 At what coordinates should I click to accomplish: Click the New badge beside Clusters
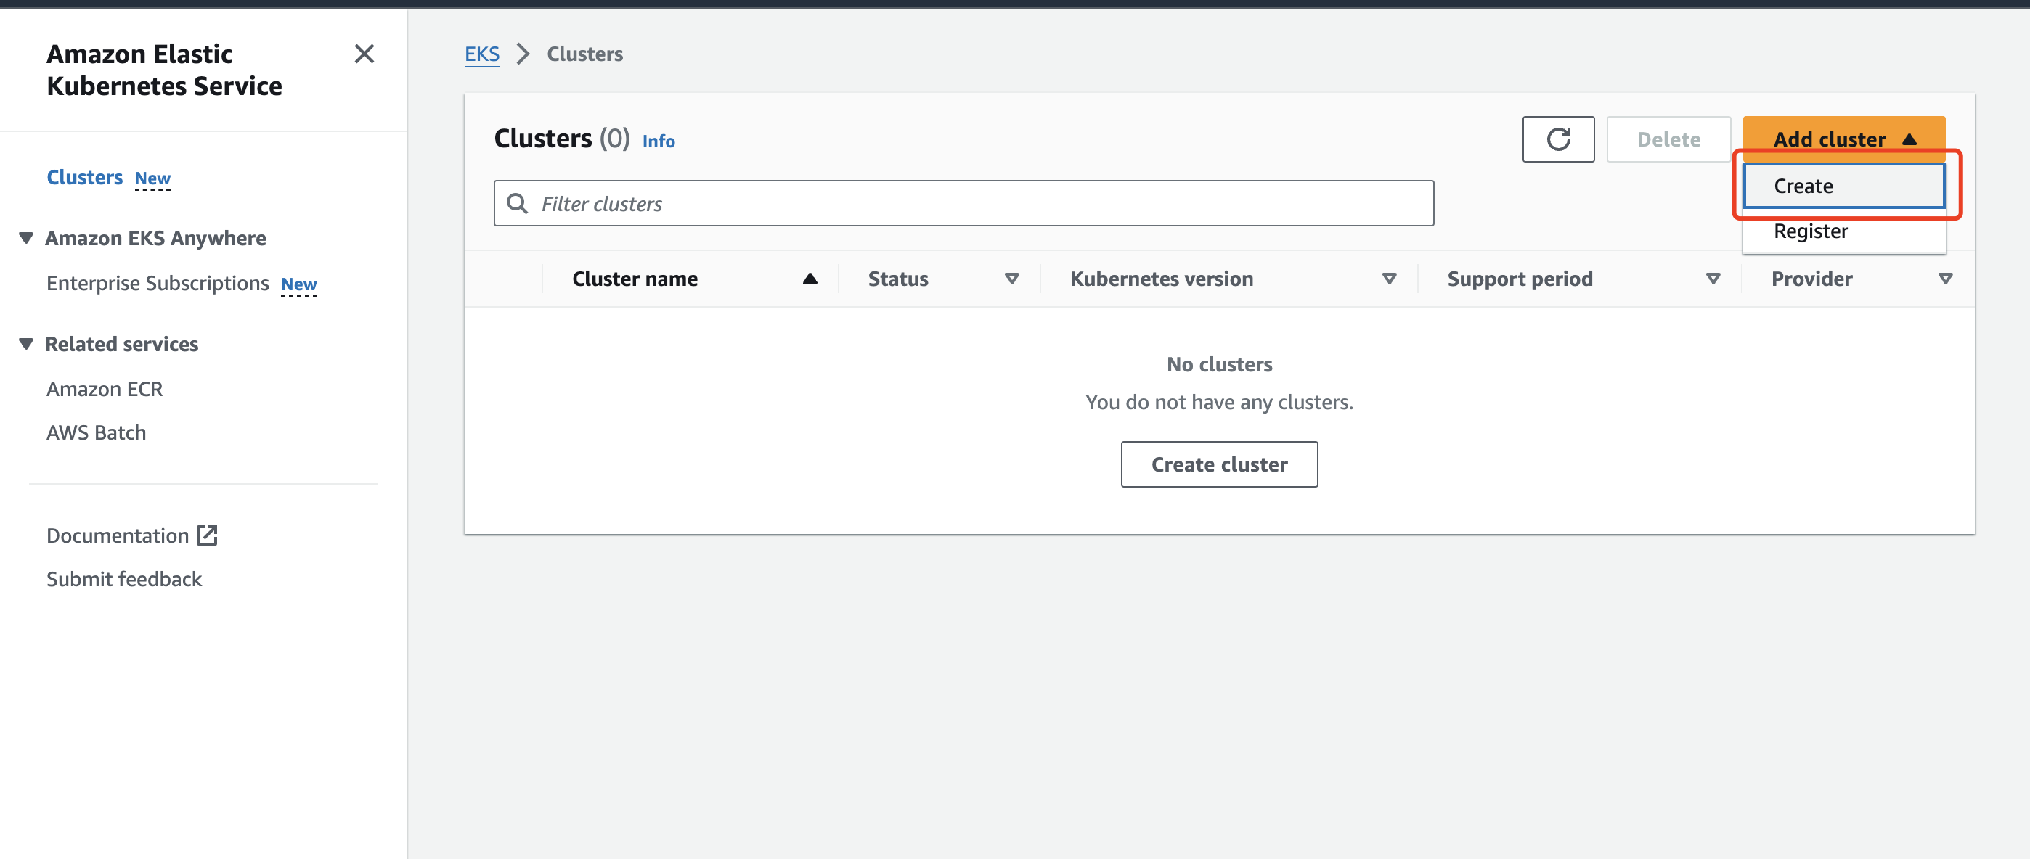point(152,178)
